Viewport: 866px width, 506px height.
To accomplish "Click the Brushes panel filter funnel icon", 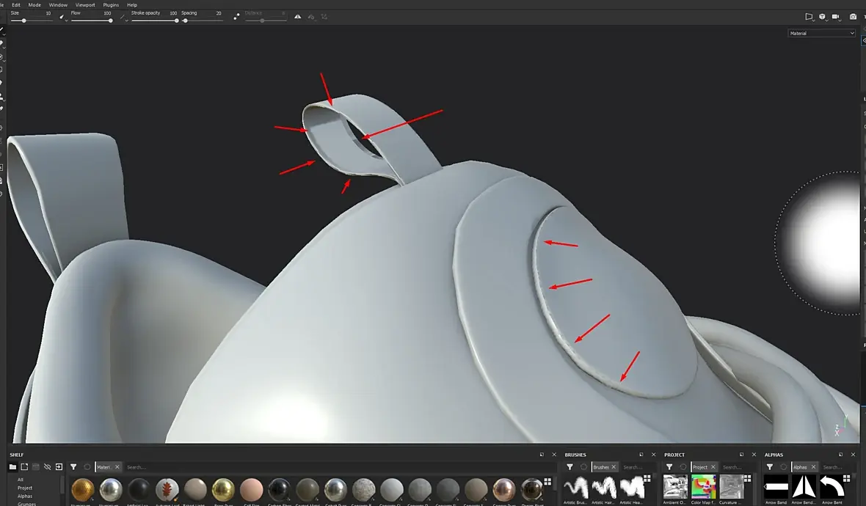I will pyautogui.click(x=570, y=467).
